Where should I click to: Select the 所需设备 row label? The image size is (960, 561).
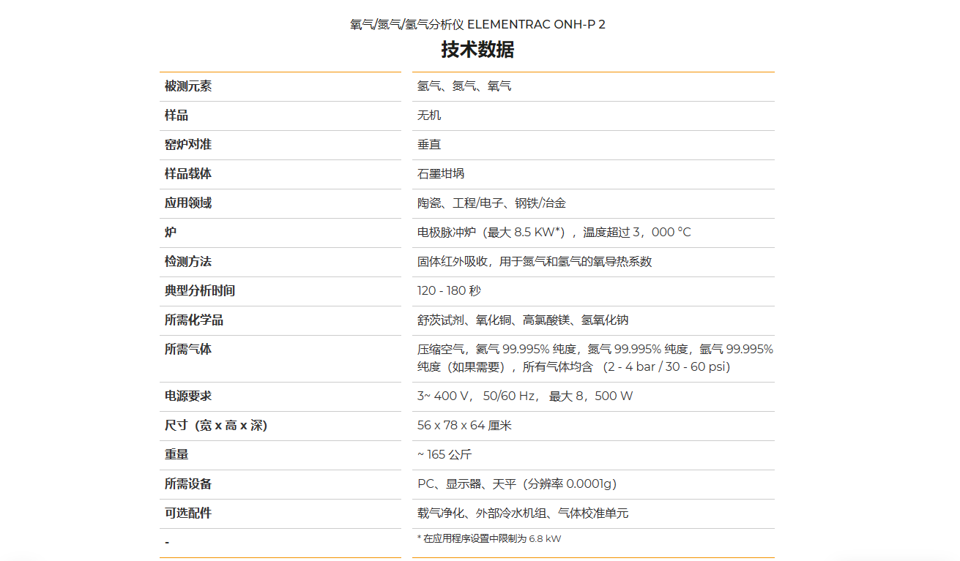click(188, 484)
